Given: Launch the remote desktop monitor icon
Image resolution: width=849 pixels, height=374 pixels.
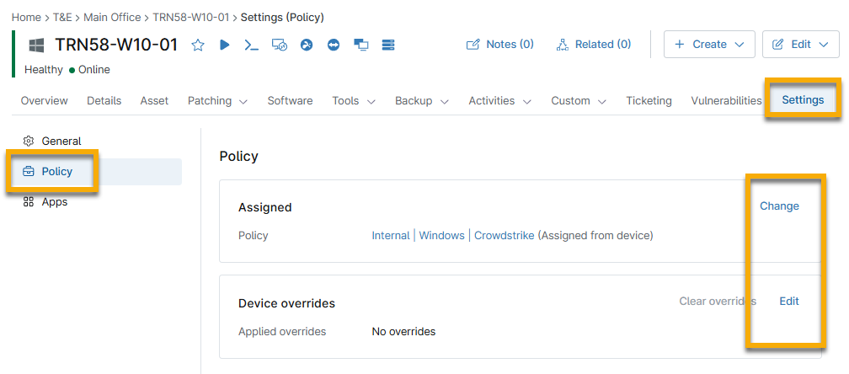Looking at the screenshot, I should click(280, 45).
